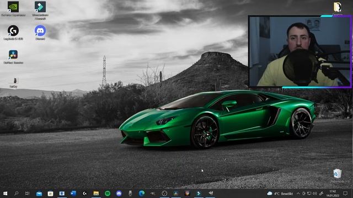This screenshot has width=353, height=198.
Task: Select the DaVinci Resolve desktop shortcut
Action: click(13, 57)
